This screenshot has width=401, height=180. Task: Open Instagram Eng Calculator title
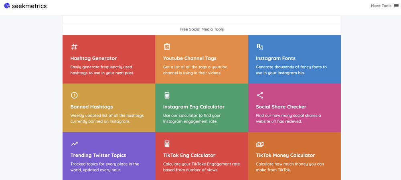(x=194, y=107)
